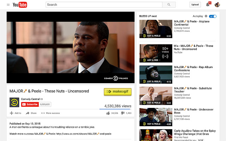Viewport: 226px width, 141px height.
Task: Open Carly Aquilino Spicy Wings title
Action: point(195,133)
